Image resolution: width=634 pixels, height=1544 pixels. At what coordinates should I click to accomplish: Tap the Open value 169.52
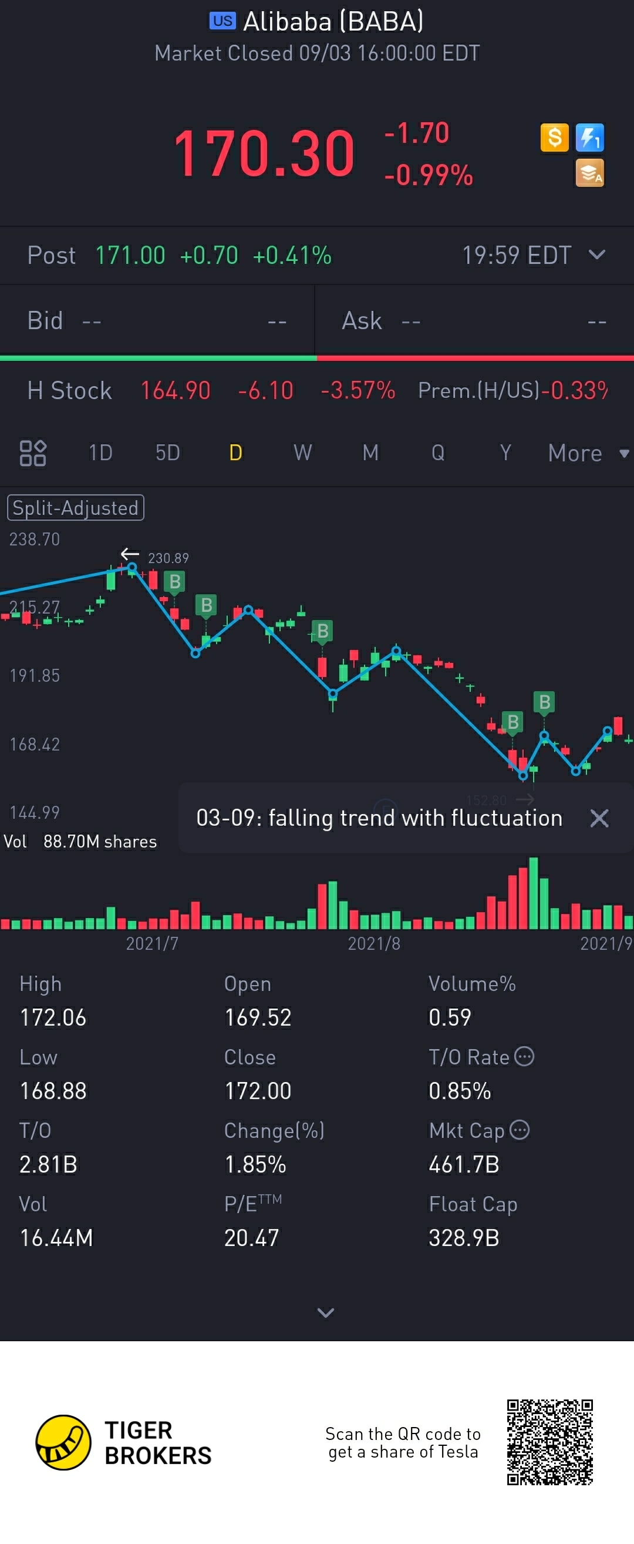pyautogui.click(x=258, y=1018)
